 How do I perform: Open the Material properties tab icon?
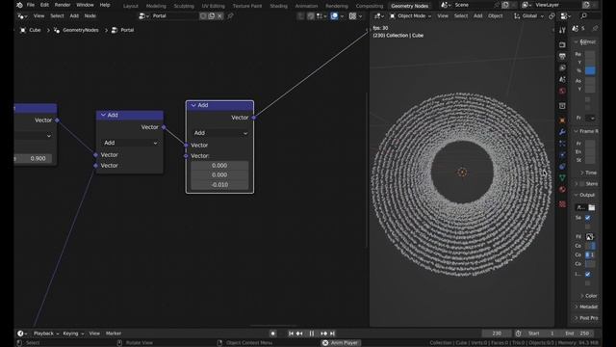[562, 189]
